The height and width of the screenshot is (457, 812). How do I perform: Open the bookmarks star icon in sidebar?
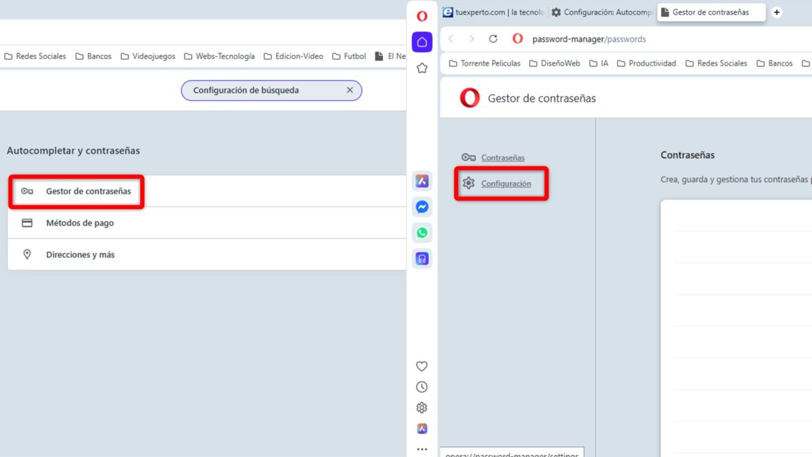(422, 68)
